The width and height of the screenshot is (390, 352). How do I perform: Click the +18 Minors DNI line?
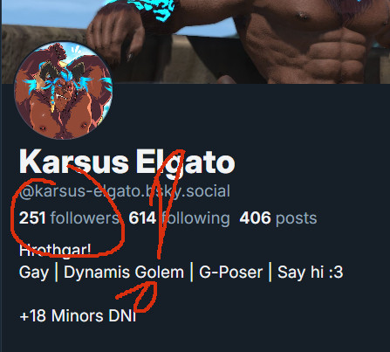coord(78,316)
